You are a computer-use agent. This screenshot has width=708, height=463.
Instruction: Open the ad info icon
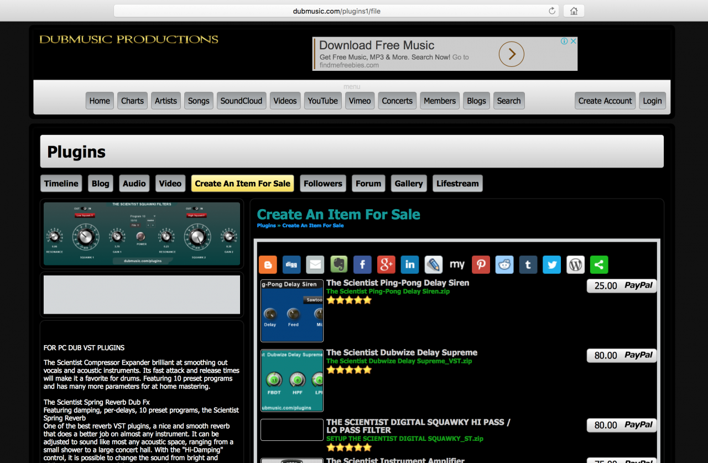click(564, 41)
